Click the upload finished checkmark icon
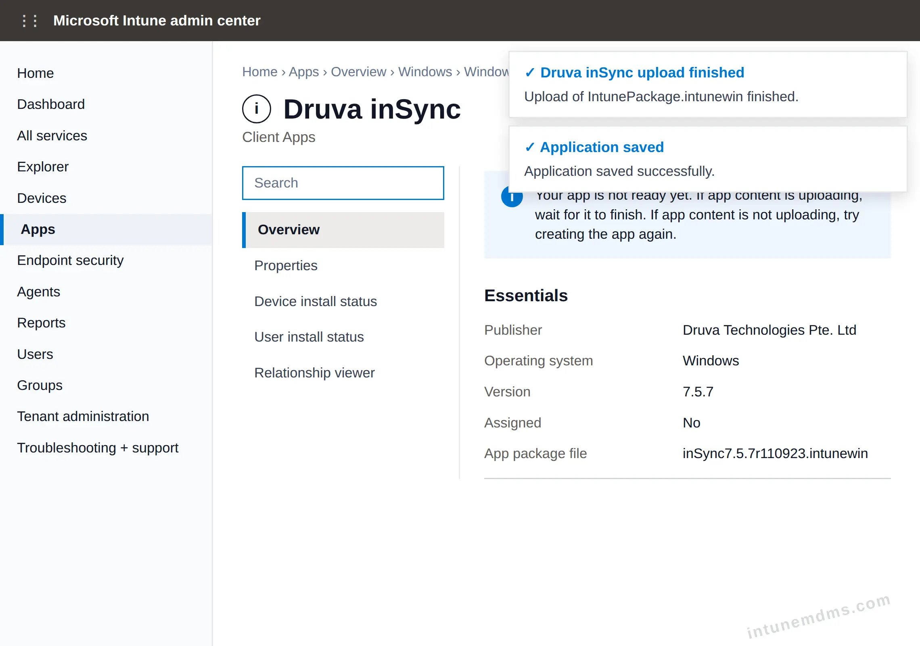The width and height of the screenshot is (920, 646). coord(530,73)
